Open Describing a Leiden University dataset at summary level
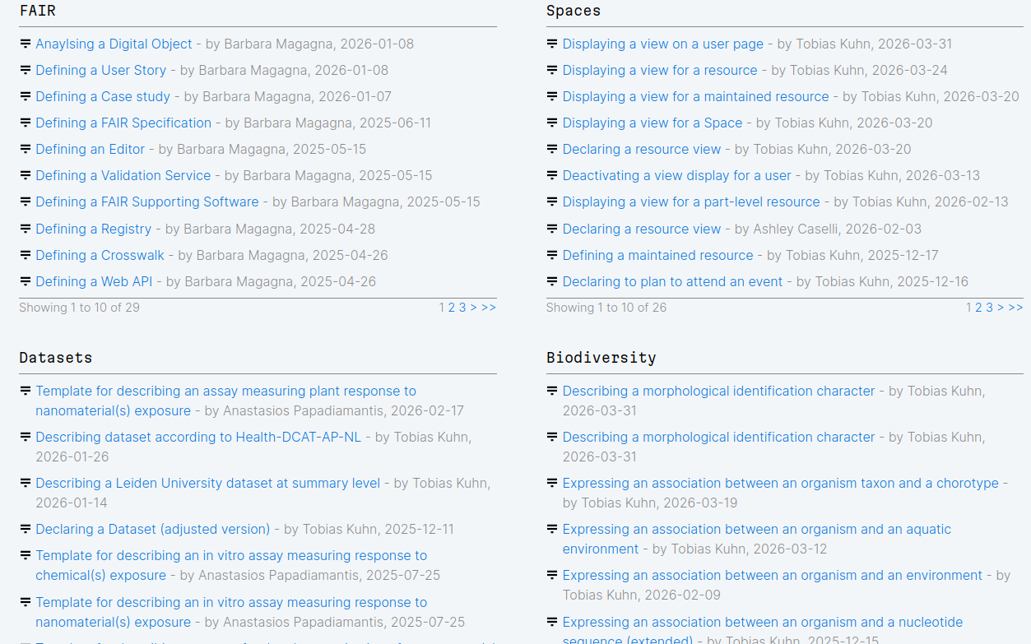 (x=207, y=484)
